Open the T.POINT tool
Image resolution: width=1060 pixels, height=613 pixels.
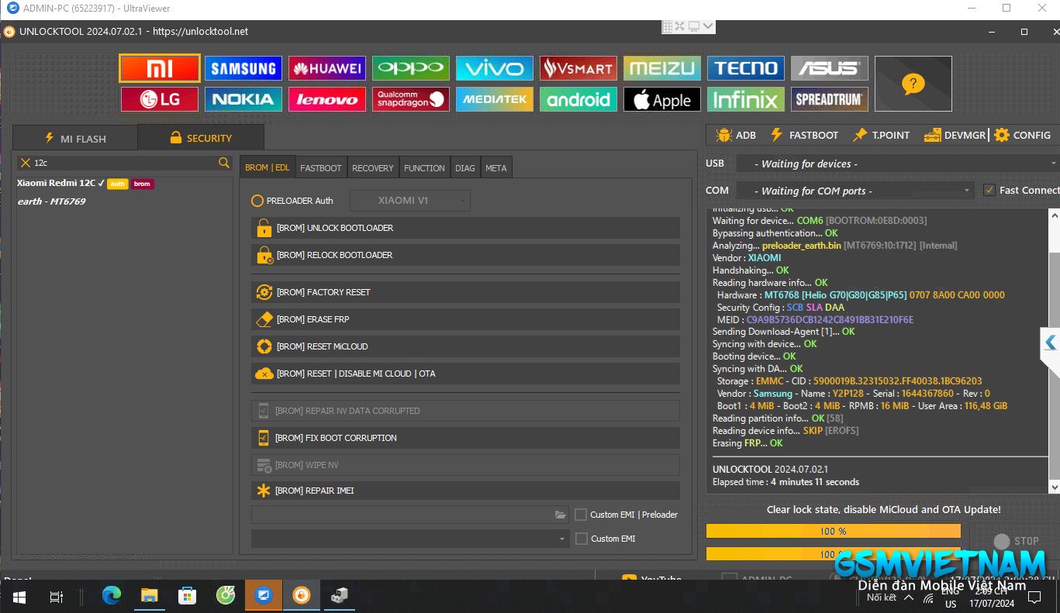(x=881, y=135)
